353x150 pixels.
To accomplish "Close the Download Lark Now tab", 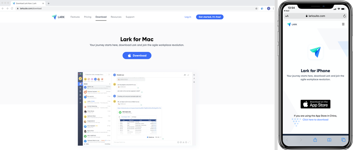I will [x=44, y=3].
